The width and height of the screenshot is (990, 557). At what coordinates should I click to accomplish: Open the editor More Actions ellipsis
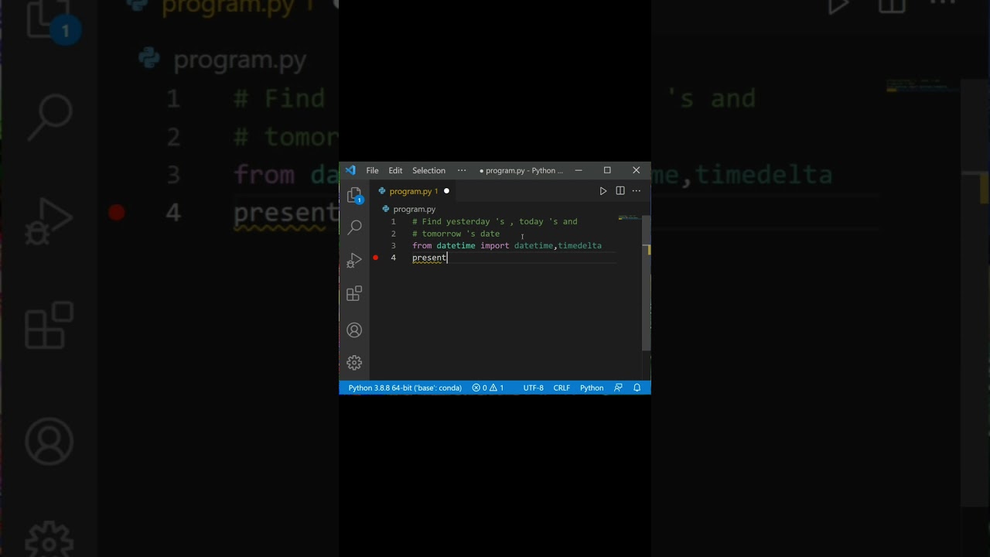coord(637,191)
